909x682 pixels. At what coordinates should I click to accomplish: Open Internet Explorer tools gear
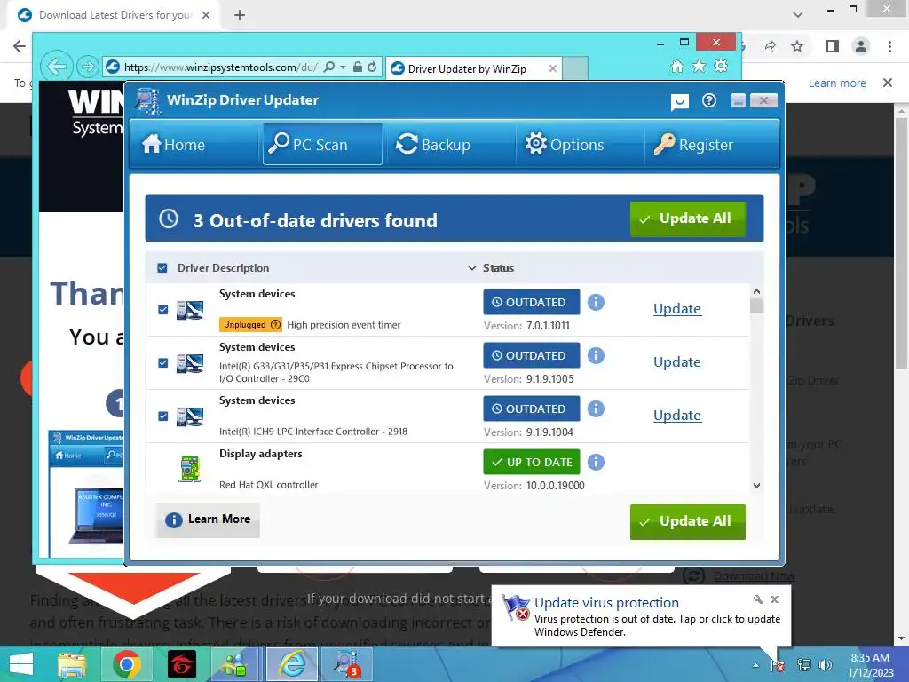(x=721, y=66)
